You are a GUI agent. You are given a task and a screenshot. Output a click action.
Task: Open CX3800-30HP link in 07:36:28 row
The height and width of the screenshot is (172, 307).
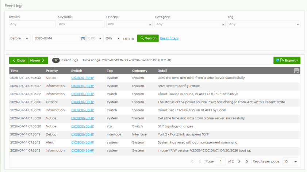pos(82,118)
